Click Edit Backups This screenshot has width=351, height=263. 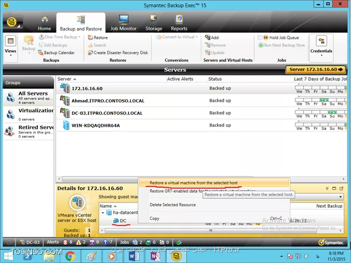tap(53, 45)
